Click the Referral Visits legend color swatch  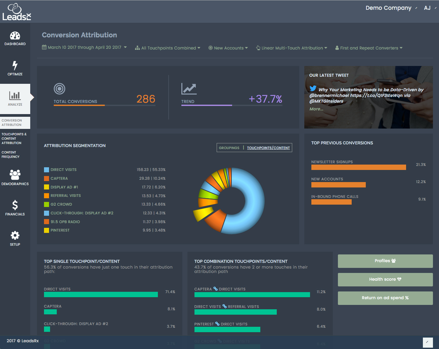click(46, 196)
